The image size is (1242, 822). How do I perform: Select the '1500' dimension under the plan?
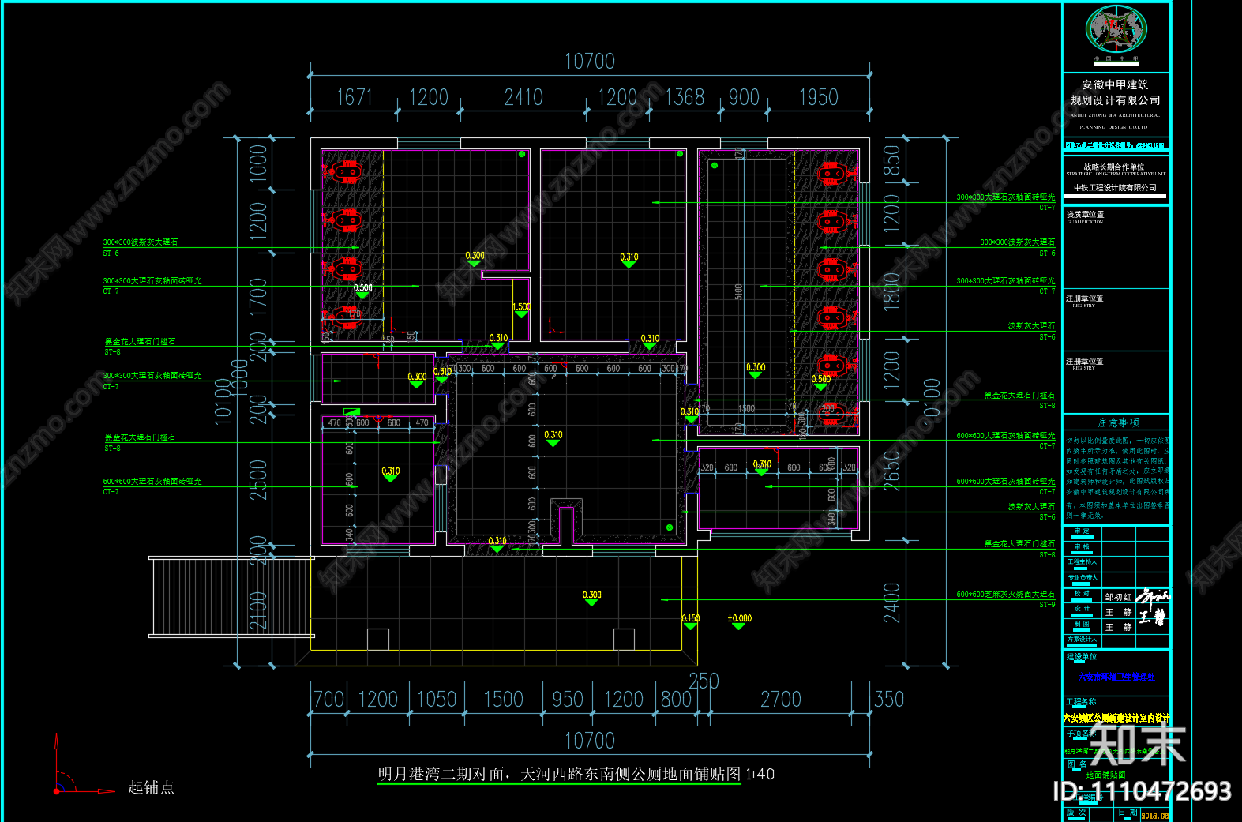pos(503,700)
